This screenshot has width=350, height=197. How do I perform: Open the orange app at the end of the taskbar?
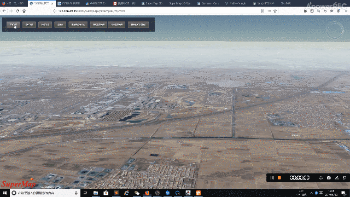198,193
